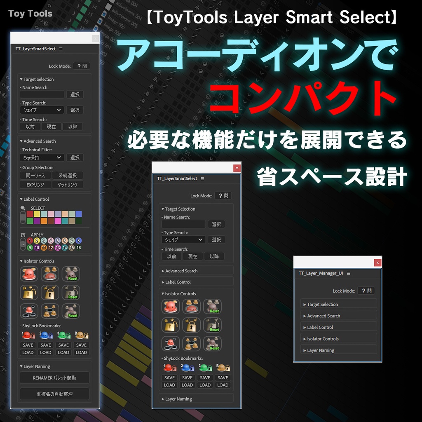The height and width of the screenshot is (422, 422).
Task: Click the pencil icon beside APPLY
Action: click(23, 234)
